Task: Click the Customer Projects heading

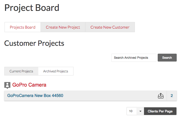Action: (x=34, y=43)
